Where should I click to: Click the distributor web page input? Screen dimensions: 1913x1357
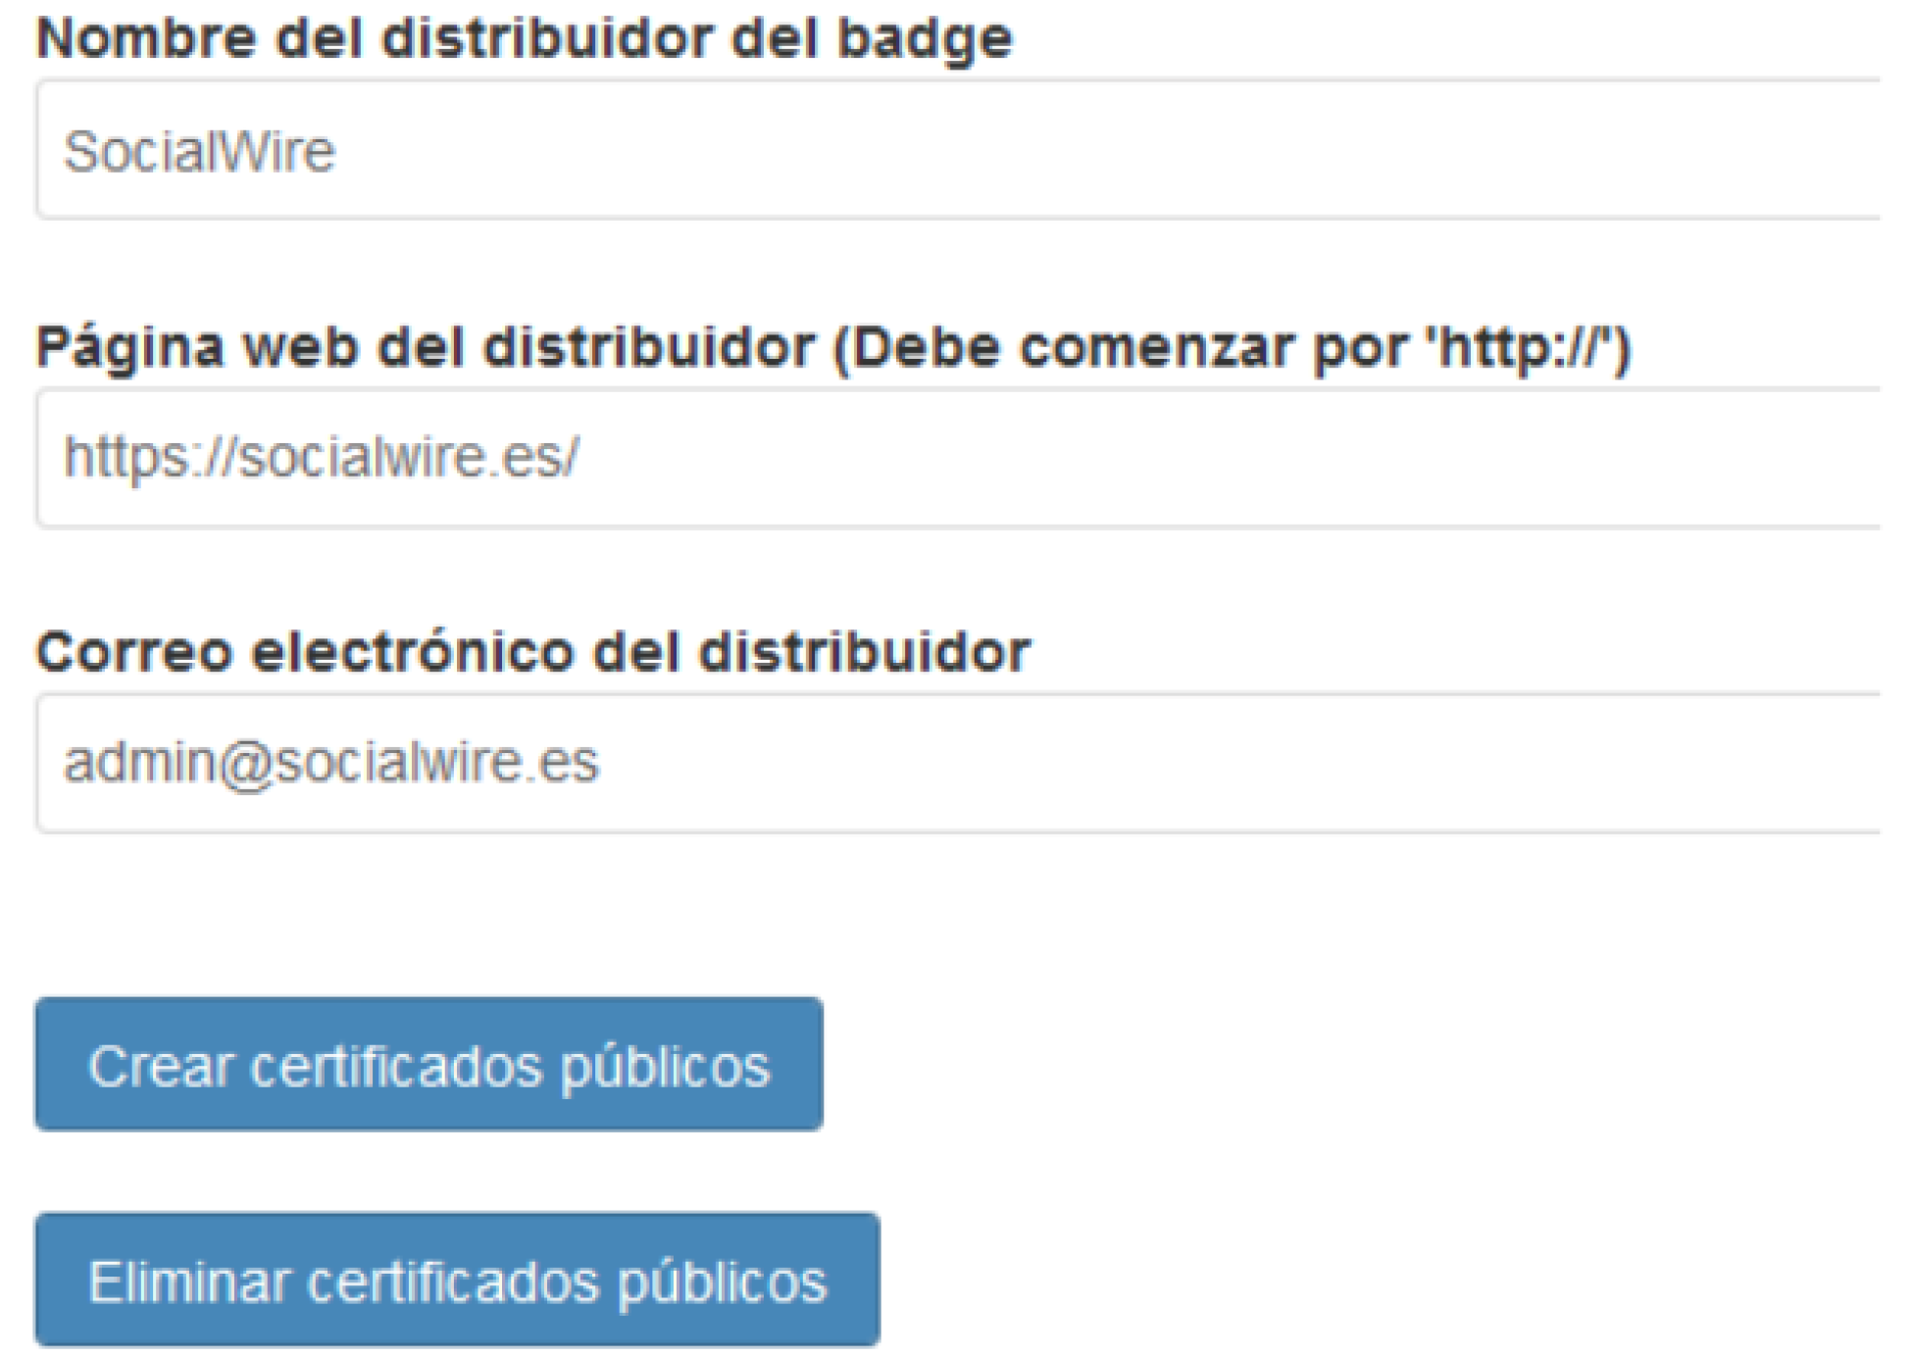coord(956,458)
